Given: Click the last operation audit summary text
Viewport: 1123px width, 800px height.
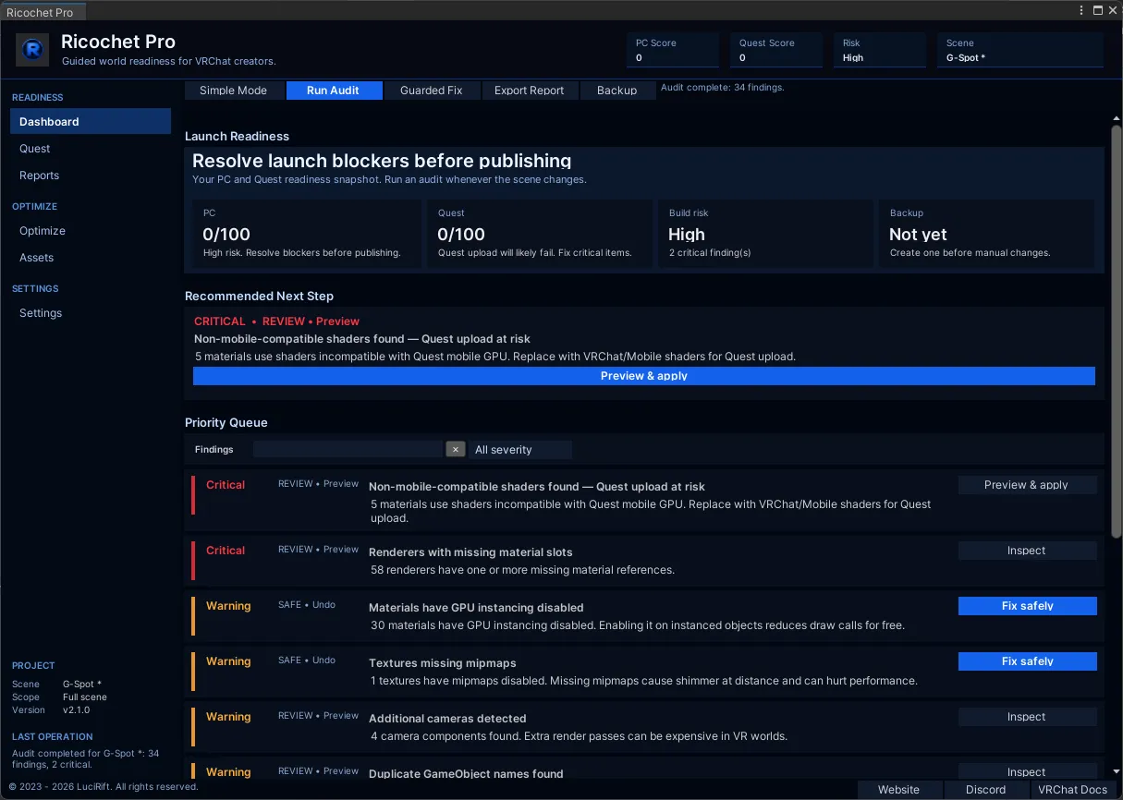Looking at the screenshot, I should point(85,759).
